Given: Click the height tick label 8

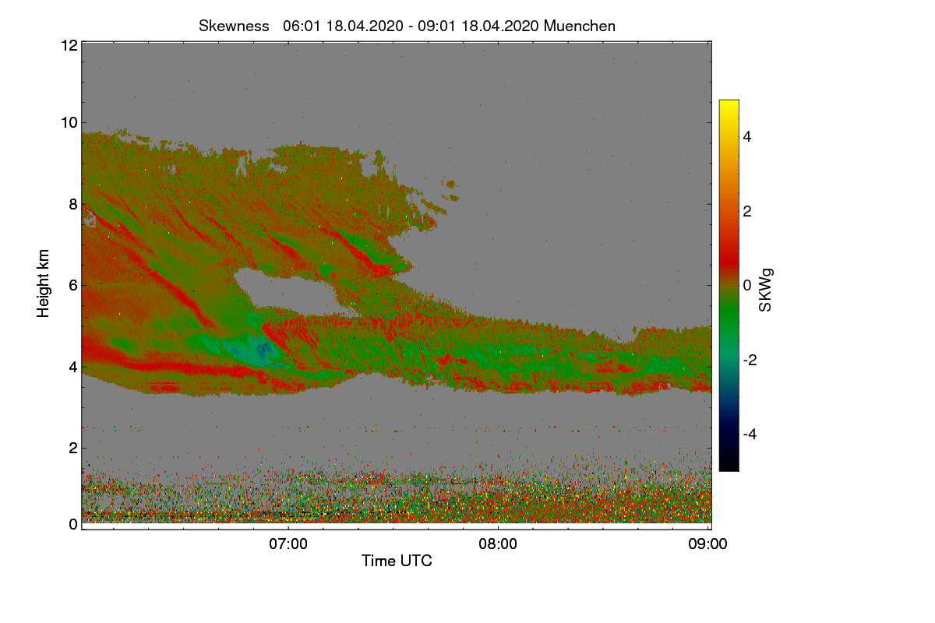Looking at the screenshot, I should [x=72, y=204].
